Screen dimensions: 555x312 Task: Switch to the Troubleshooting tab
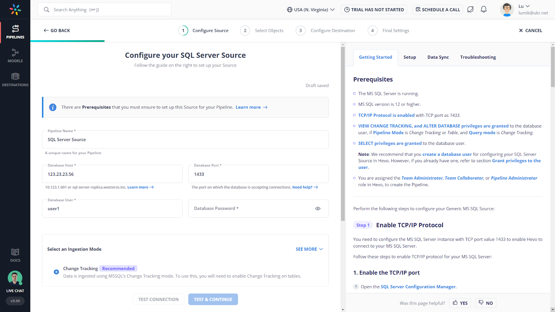[x=478, y=57]
